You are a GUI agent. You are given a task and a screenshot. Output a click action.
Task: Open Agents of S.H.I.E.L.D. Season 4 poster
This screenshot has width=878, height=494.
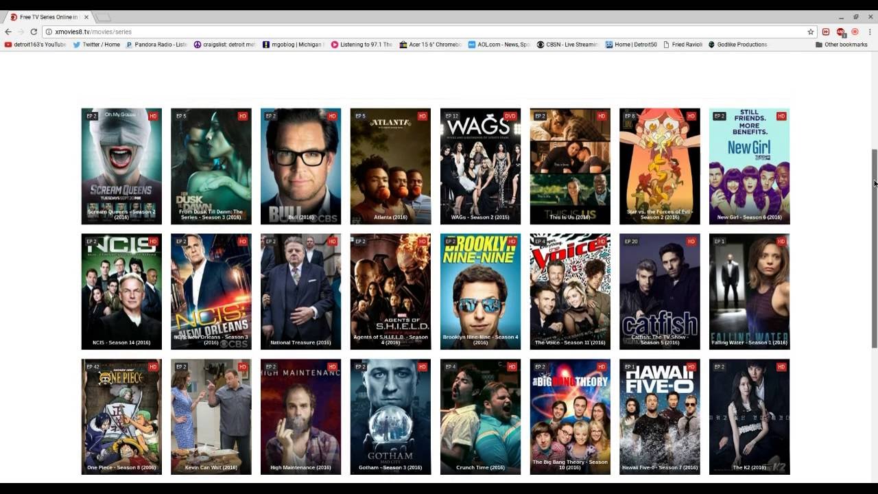click(390, 292)
